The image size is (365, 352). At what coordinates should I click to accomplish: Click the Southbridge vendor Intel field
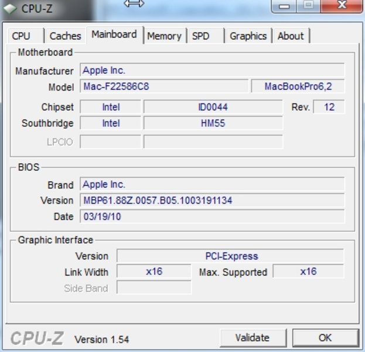tap(111, 123)
